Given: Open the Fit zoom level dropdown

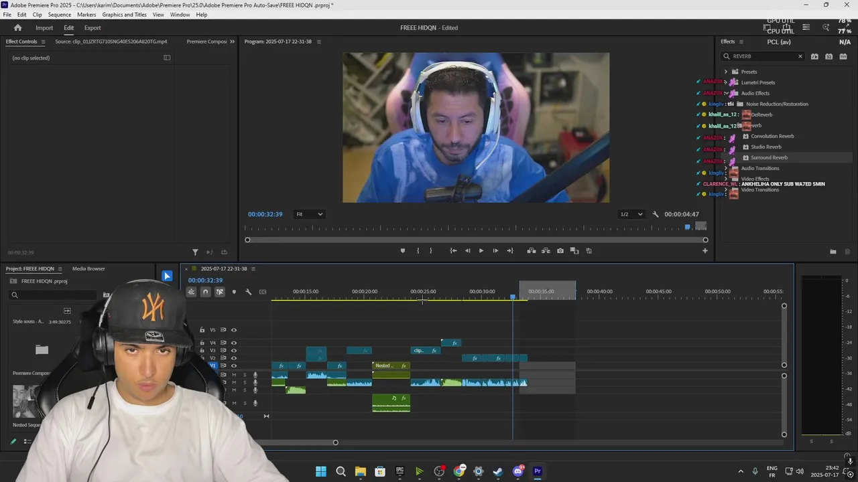Looking at the screenshot, I should coord(309,214).
